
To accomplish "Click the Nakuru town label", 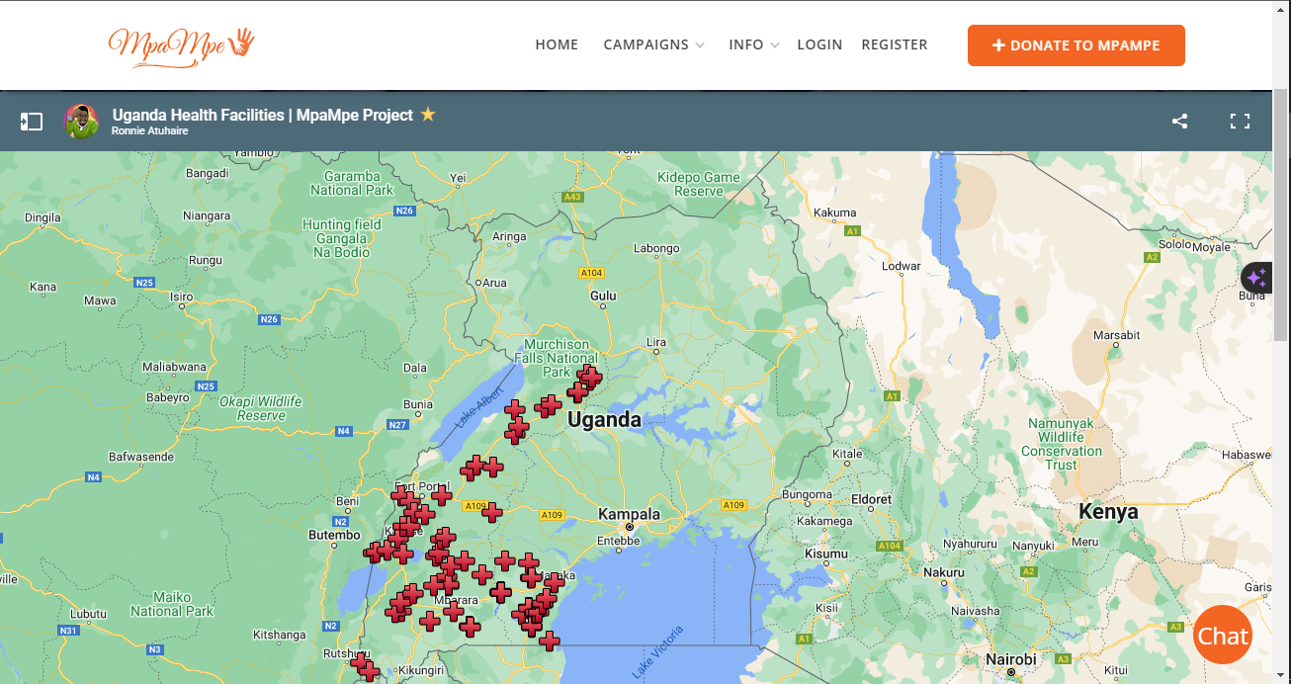I will [943, 572].
